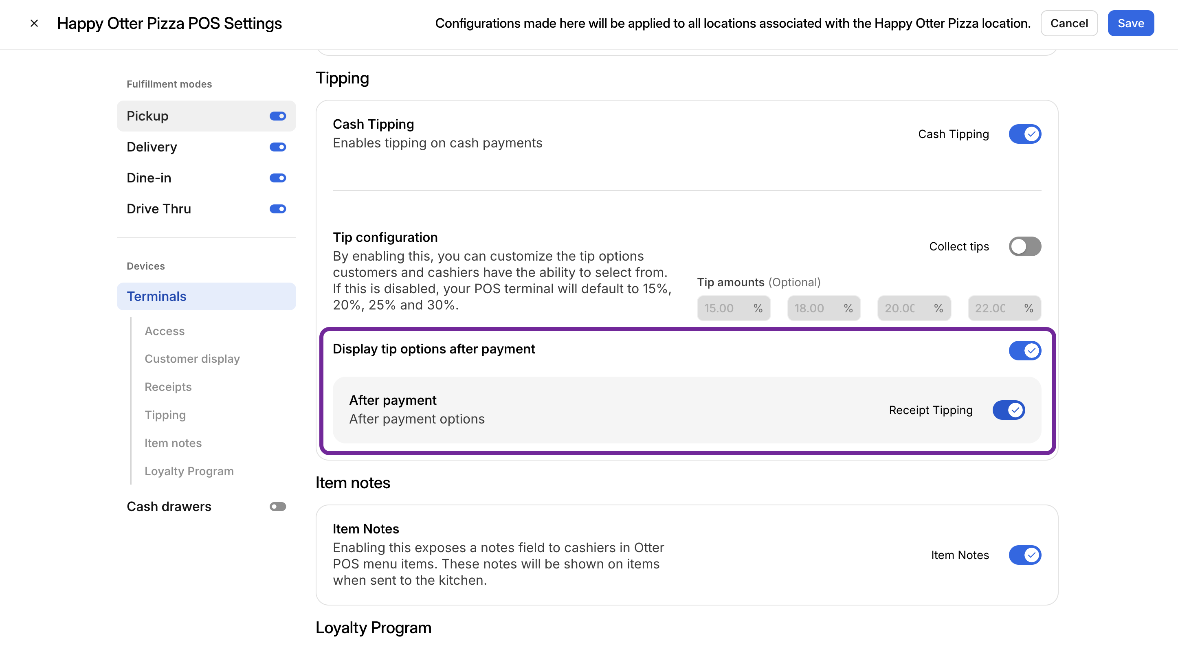Close the POS Settings with the X icon

[34, 23]
